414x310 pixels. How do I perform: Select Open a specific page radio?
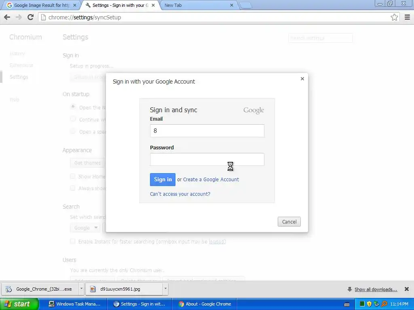tap(73, 131)
